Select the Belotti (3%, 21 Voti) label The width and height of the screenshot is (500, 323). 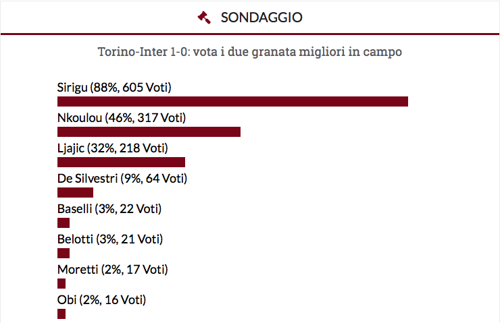pos(110,239)
